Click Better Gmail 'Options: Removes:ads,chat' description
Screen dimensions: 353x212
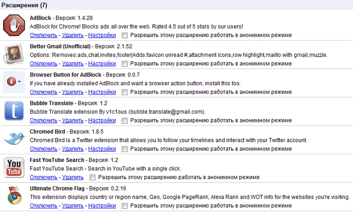179,55
